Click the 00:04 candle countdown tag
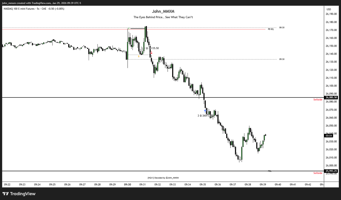 tap(328, 136)
